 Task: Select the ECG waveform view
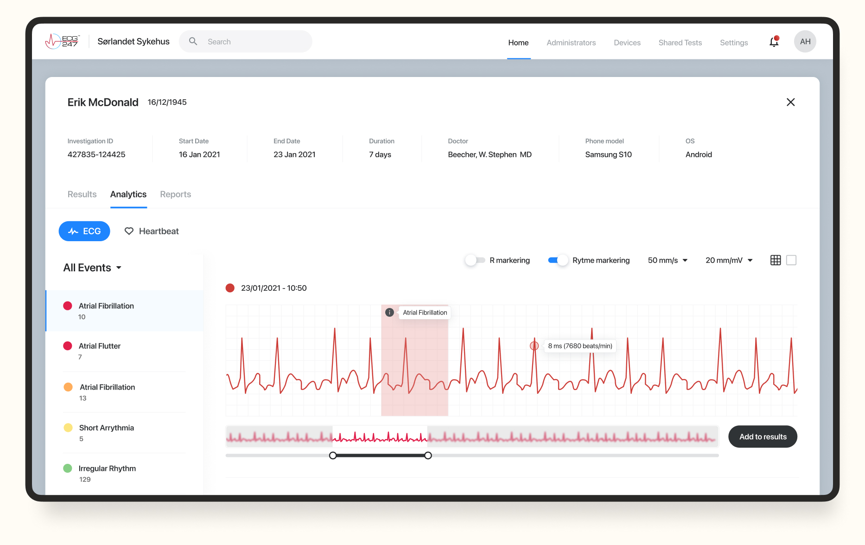(x=84, y=231)
